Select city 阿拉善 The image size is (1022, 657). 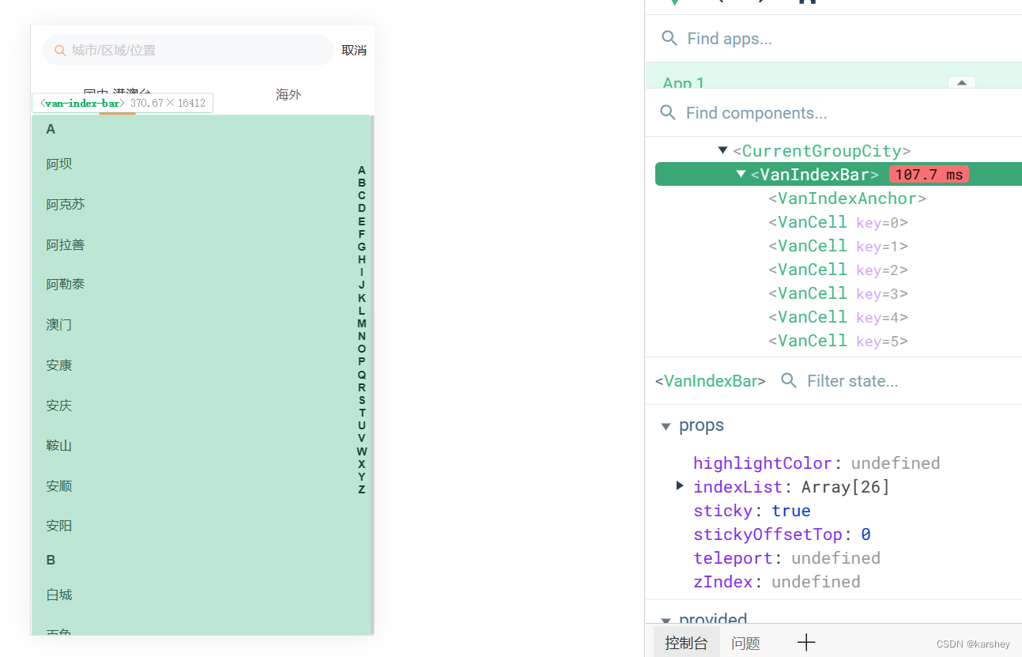pyautogui.click(x=66, y=245)
